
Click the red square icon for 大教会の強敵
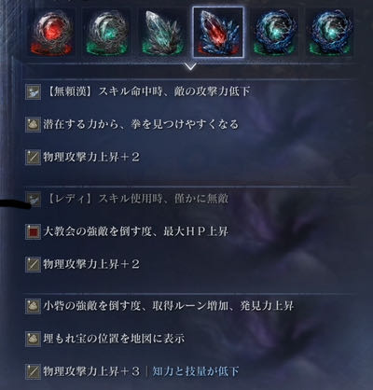33,231
